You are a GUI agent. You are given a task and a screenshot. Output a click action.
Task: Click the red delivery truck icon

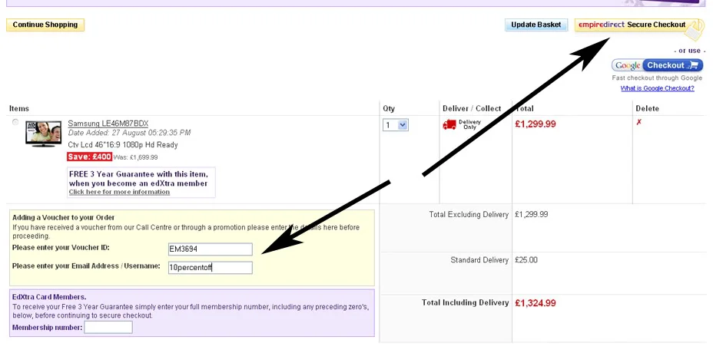(x=449, y=124)
